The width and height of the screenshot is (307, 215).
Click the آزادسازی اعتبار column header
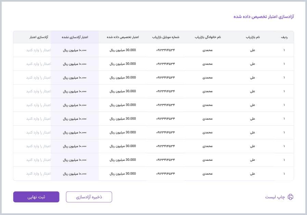[x=39, y=37]
